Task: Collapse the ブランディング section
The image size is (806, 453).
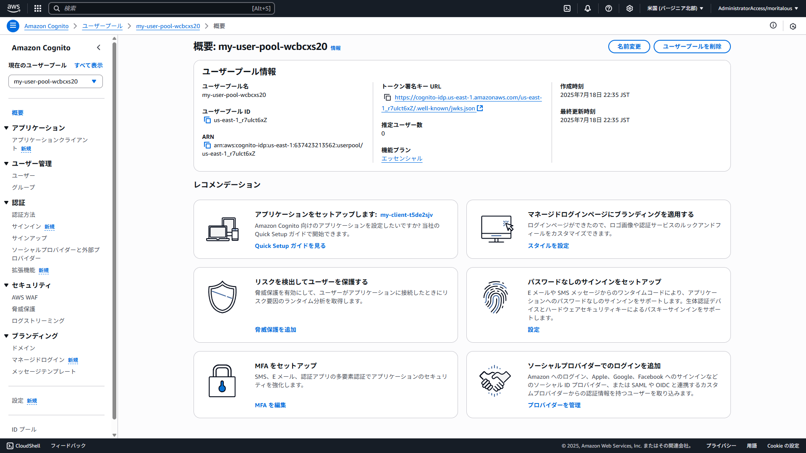Action: coord(6,336)
